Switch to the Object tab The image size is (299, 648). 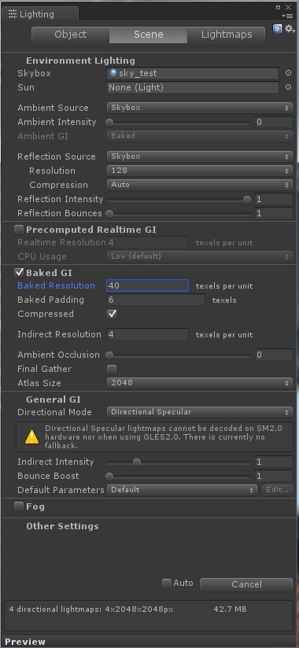[x=71, y=35]
